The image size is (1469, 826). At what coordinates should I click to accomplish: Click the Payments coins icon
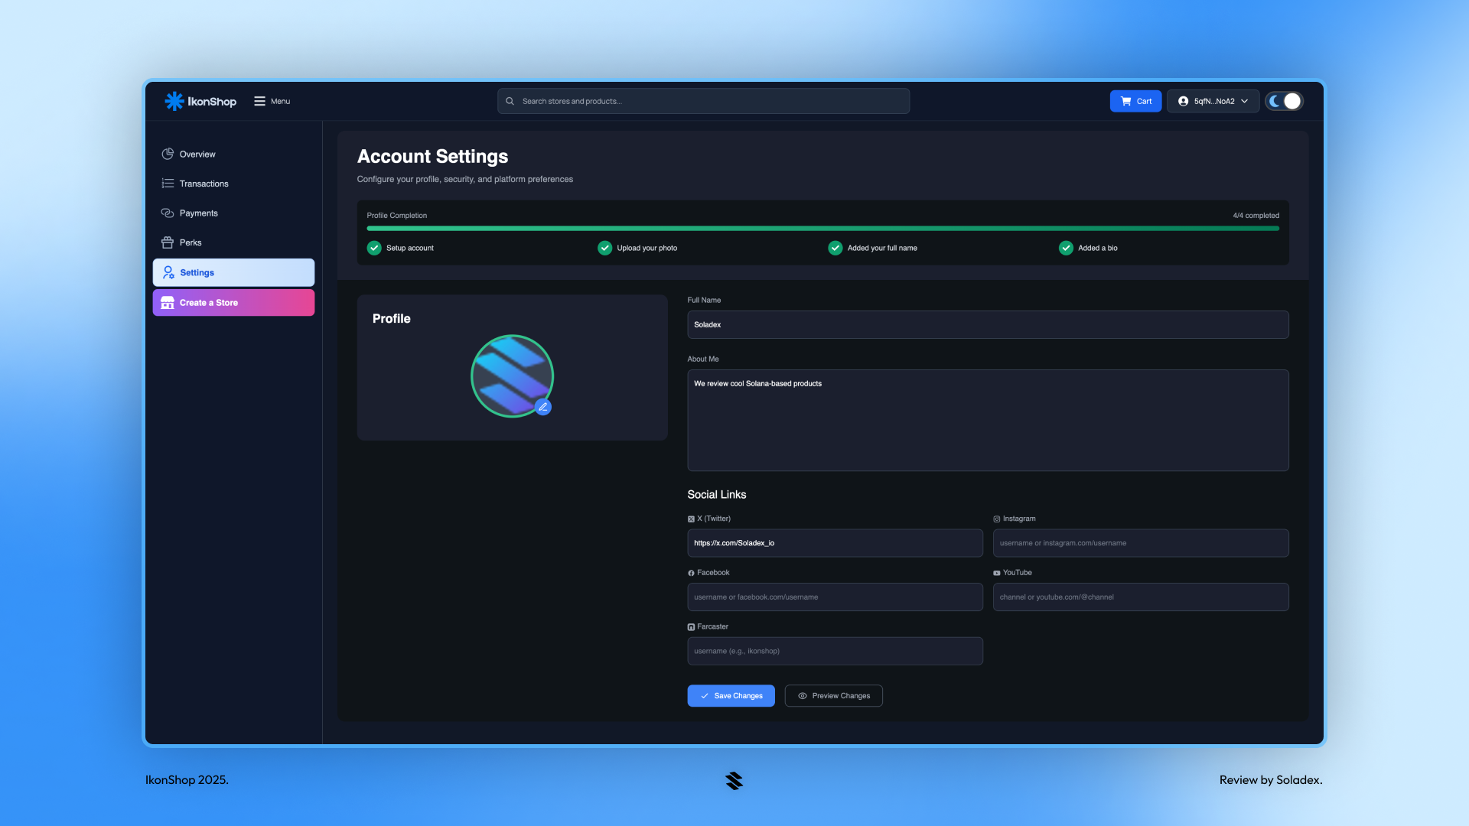tap(168, 213)
